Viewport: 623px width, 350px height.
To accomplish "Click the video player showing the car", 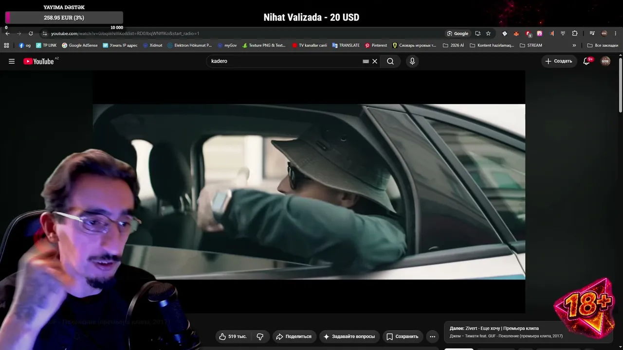I will [x=309, y=192].
